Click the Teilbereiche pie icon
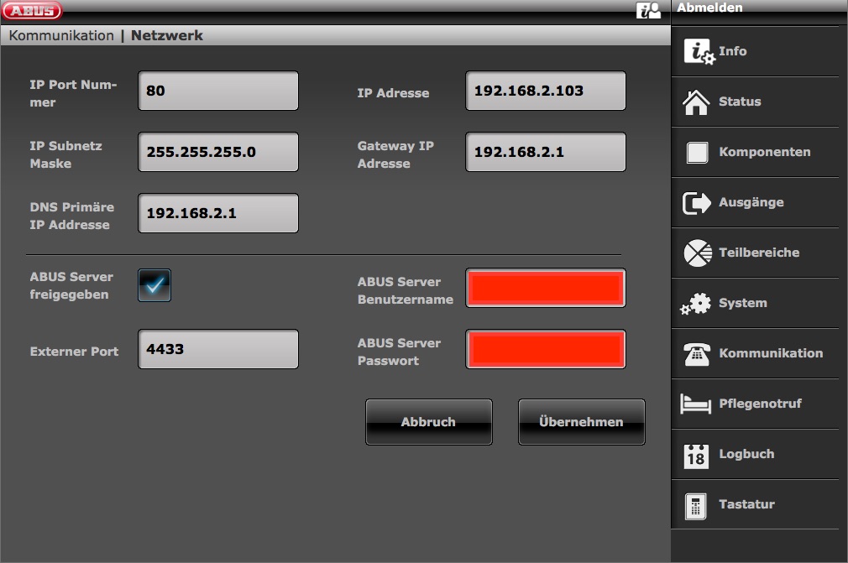This screenshot has height=563, width=848. point(697,253)
